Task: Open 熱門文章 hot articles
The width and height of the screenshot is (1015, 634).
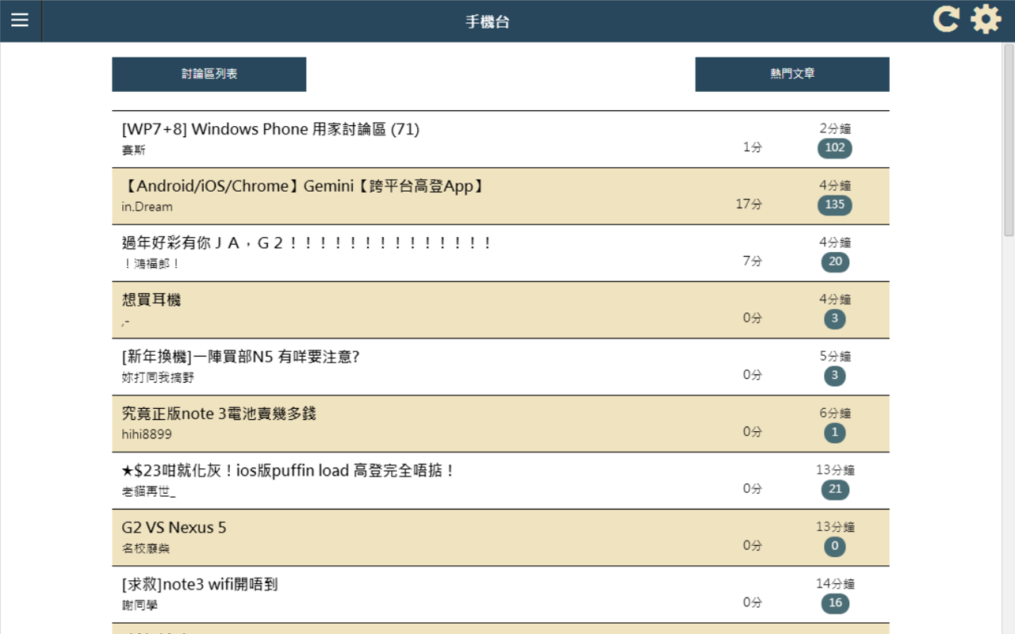Action: 792,74
